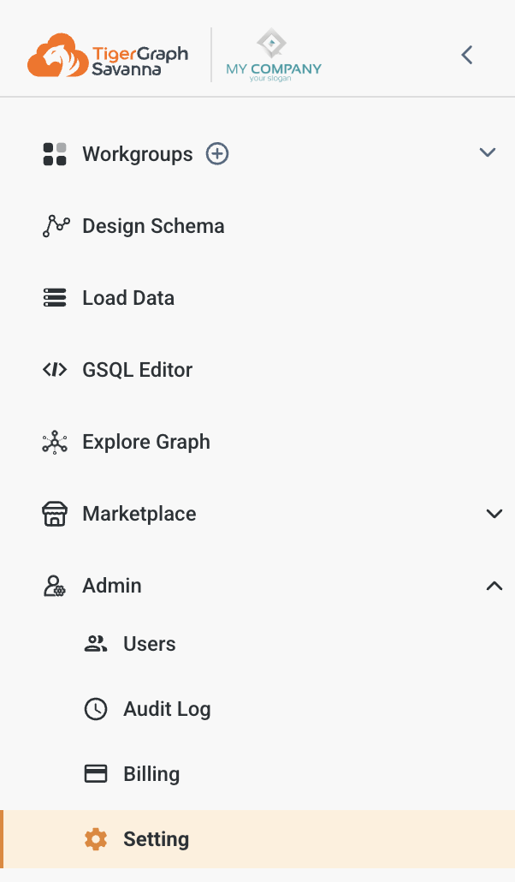This screenshot has width=515, height=882.
Task: Select the Marketplace storefront icon
Action: pyautogui.click(x=55, y=513)
